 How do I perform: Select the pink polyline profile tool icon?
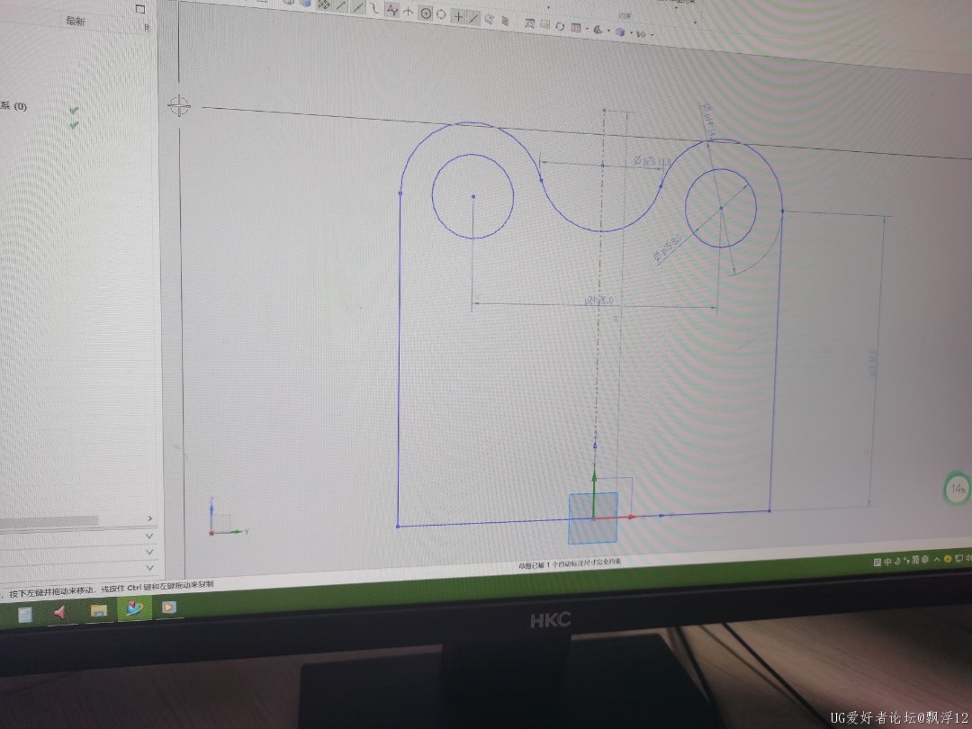coord(391,11)
